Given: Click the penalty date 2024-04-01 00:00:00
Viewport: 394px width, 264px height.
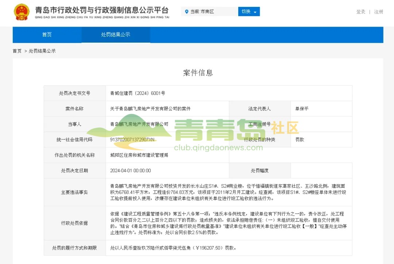Looking at the screenshot, I should pos(130,171).
